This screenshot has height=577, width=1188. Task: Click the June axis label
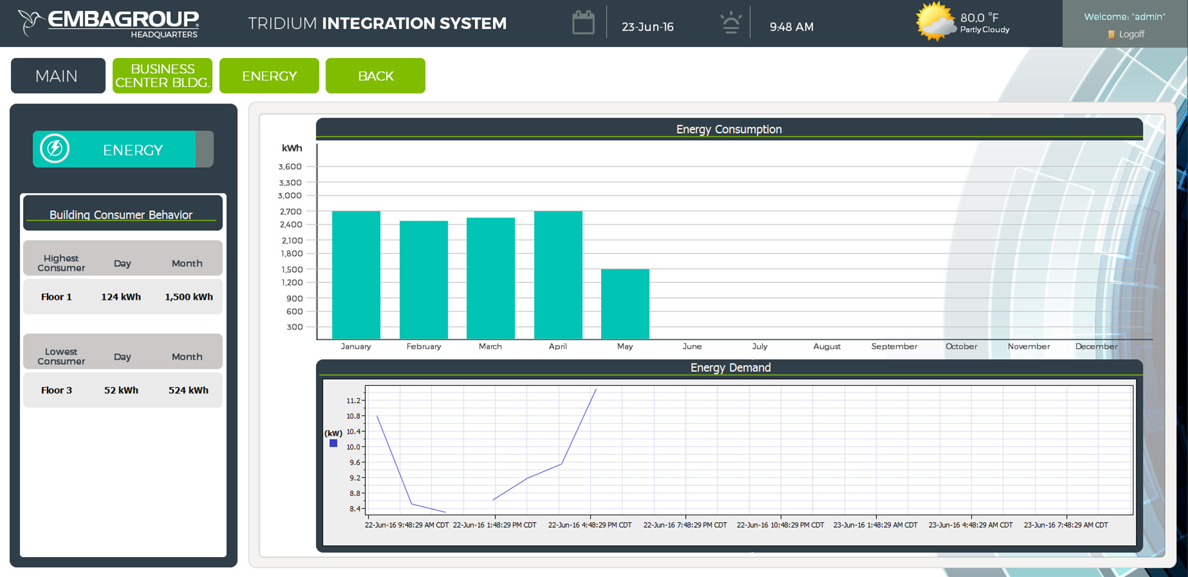pos(692,346)
